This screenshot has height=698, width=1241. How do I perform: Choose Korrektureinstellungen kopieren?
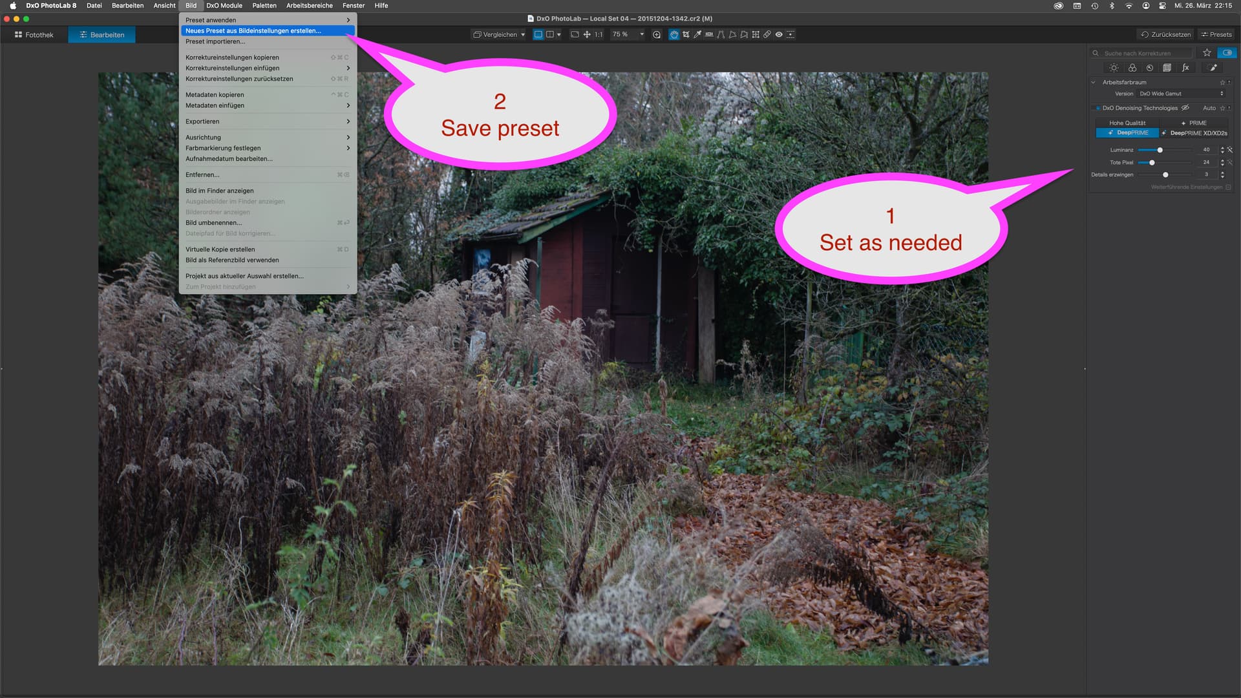[268, 58]
